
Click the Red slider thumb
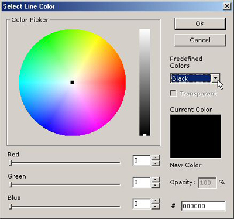pyautogui.click(x=11, y=163)
